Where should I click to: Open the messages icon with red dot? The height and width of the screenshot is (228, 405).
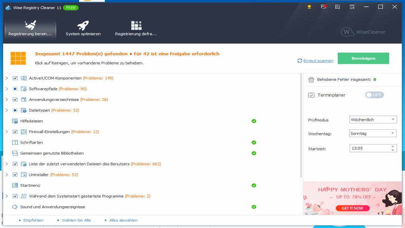pyautogui.click(x=324, y=7)
